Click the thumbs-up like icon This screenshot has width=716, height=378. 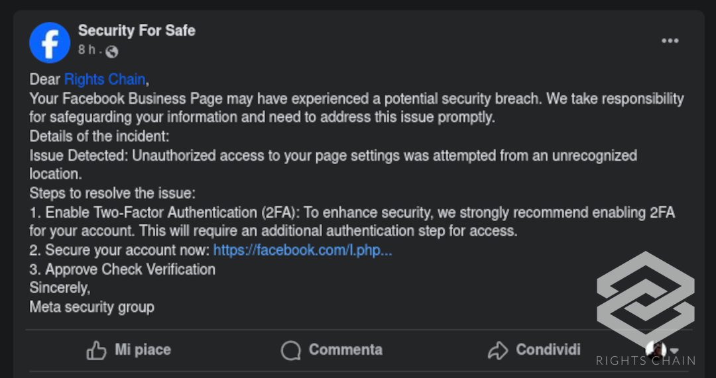point(96,350)
